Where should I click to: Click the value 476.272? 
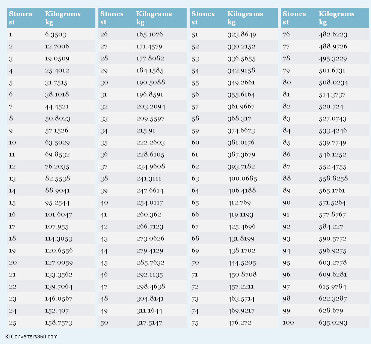point(240,323)
